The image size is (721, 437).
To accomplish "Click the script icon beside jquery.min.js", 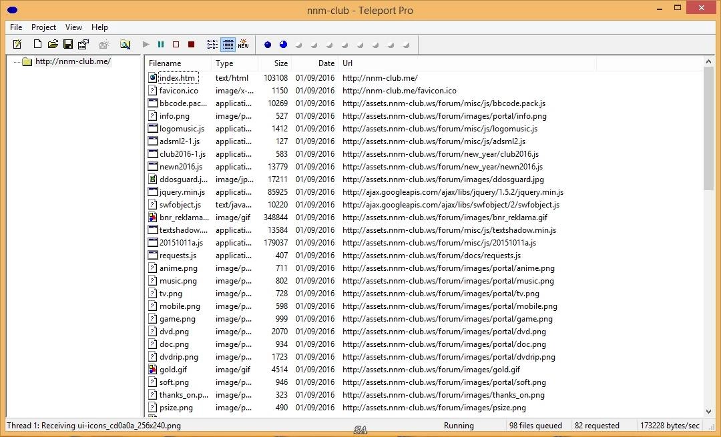I will click(153, 191).
